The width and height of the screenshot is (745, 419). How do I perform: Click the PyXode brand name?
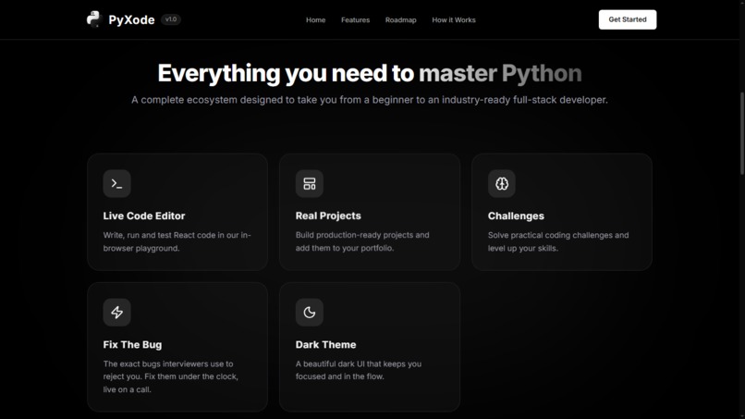pos(131,20)
